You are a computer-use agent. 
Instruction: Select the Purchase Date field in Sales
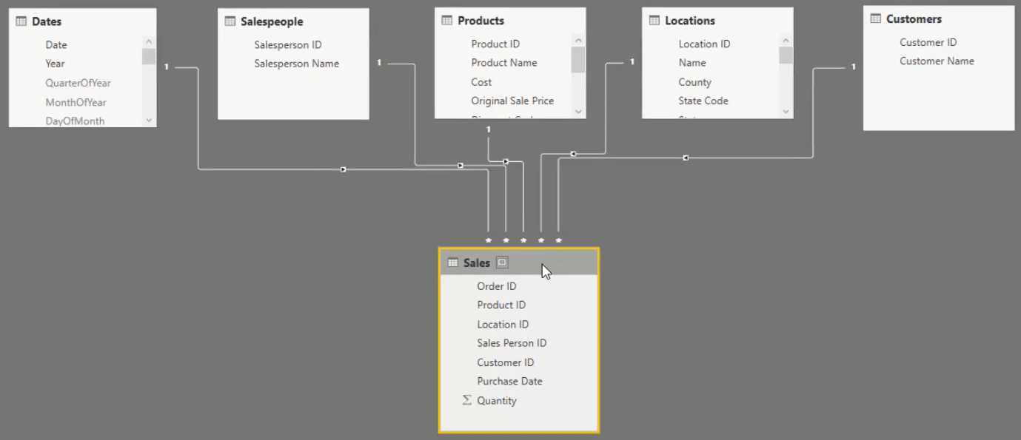click(509, 381)
